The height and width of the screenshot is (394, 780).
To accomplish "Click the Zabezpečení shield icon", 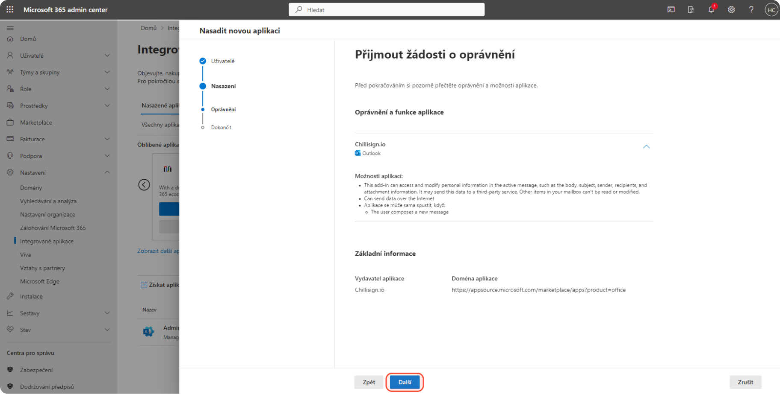I will (x=10, y=370).
